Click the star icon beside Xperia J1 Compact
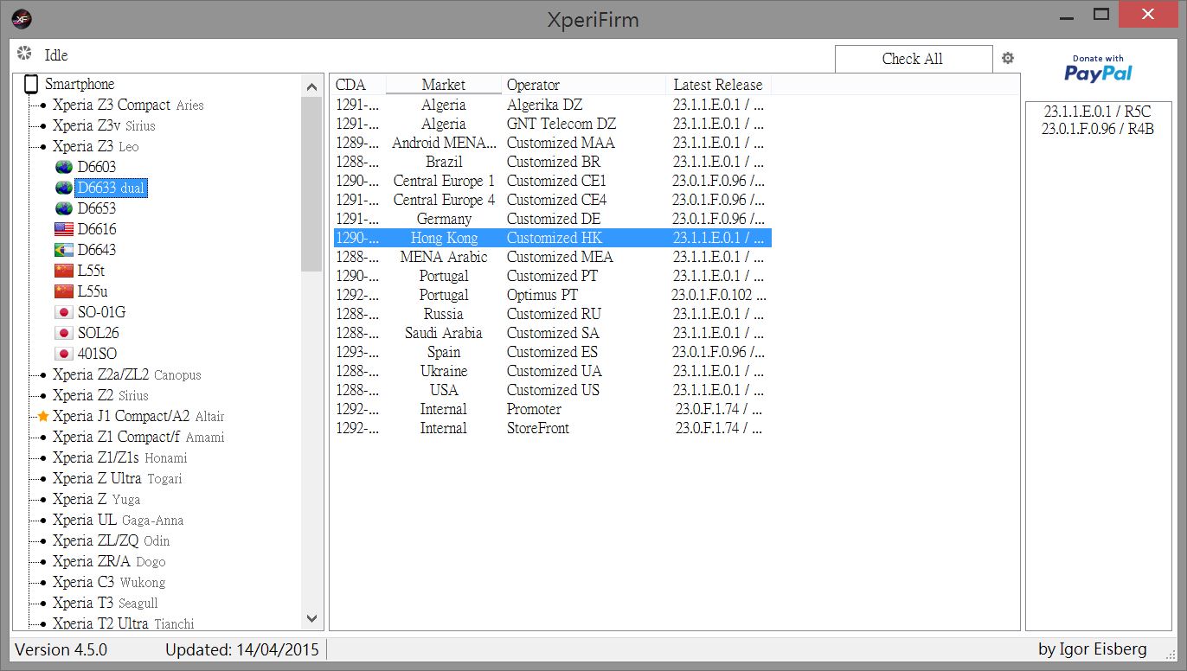The height and width of the screenshot is (671, 1187). point(43,416)
